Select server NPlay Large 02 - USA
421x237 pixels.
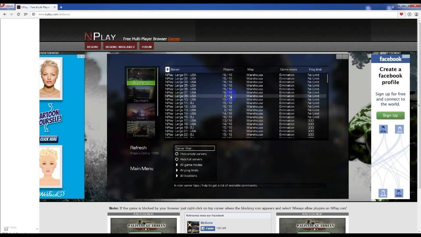click(245, 79)
